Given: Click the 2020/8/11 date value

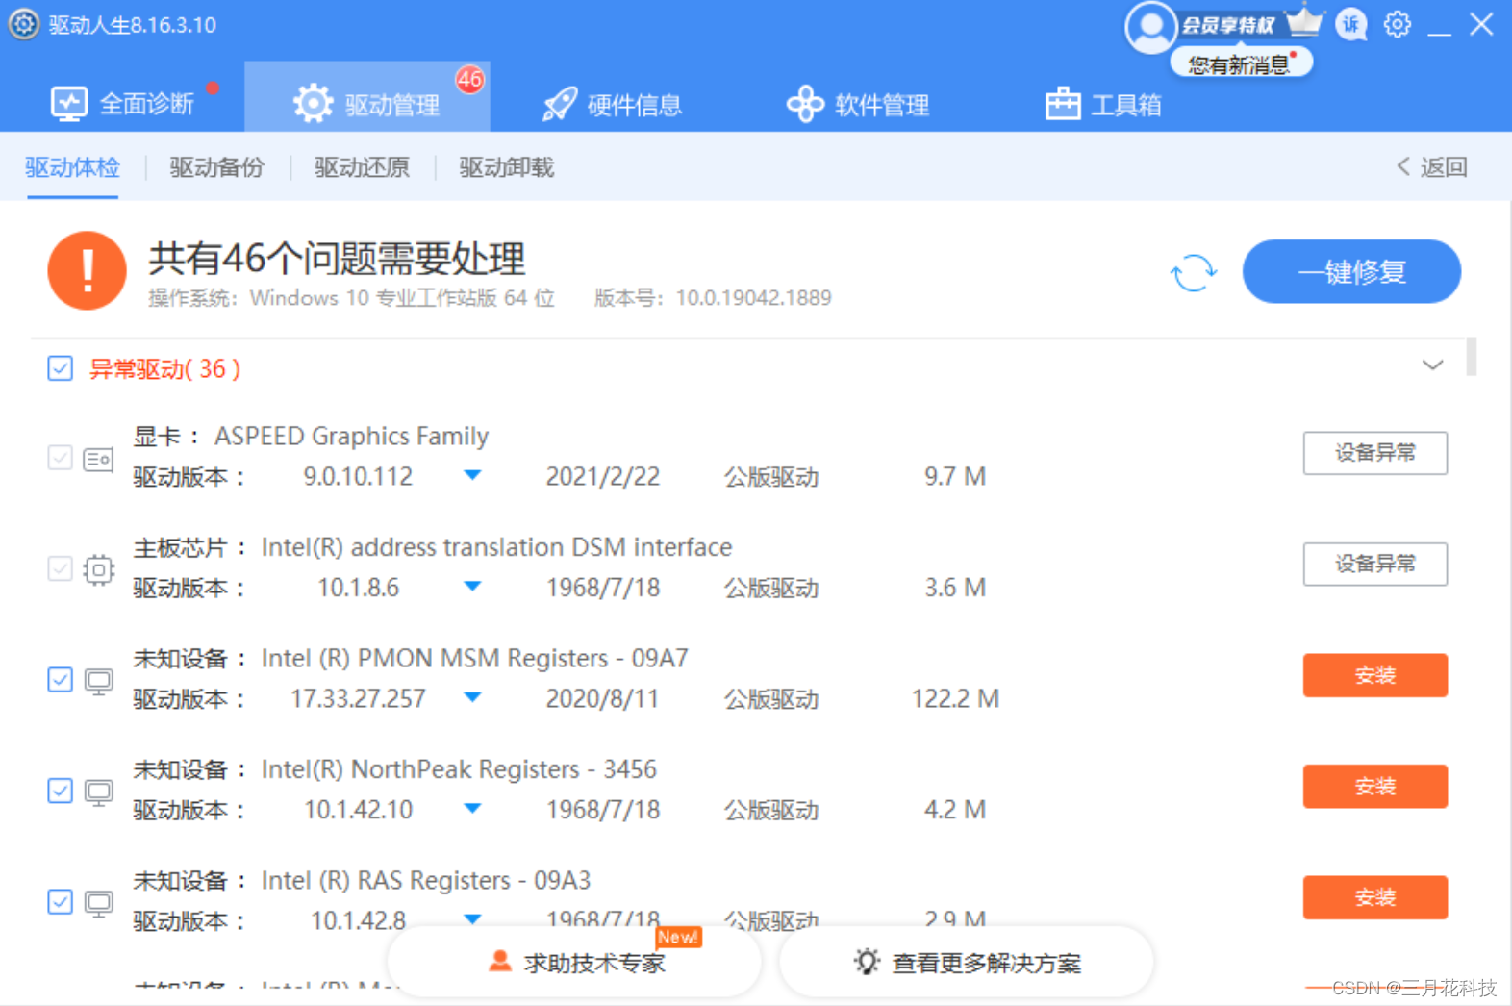Looking at the screenshot, I should [602, 698].
